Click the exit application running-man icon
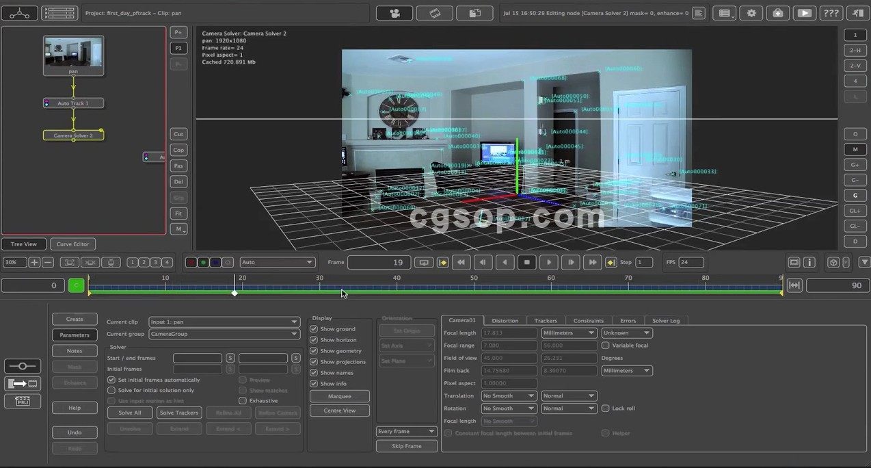Viewport: 871px width, 468px height. 857,13
